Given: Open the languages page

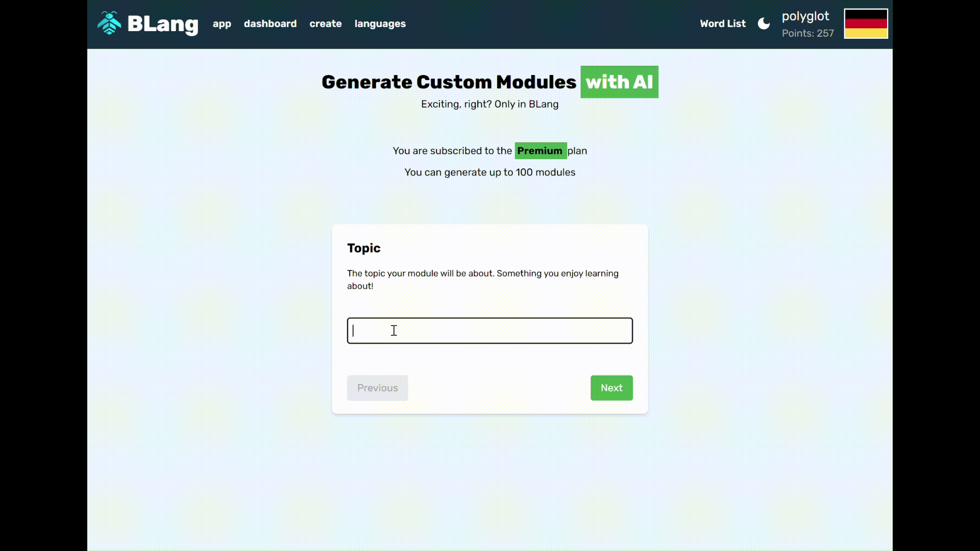Looking at the screenshot, I should (380, 23).
